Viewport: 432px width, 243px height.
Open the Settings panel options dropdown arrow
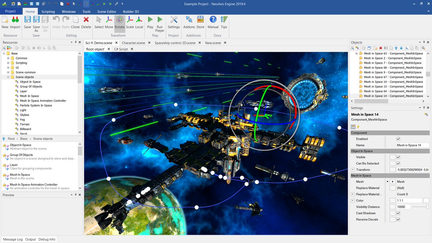coord(420,108)
